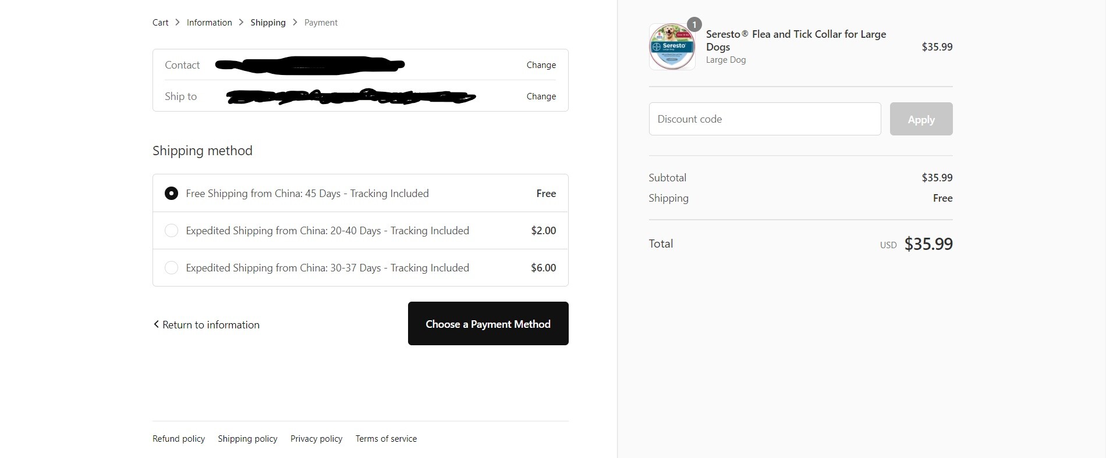Image resolution: width=1106 pixels, height=458 pixels.
Task: Select Free Shipping from China 45 Days
Action: click(171, 194)
